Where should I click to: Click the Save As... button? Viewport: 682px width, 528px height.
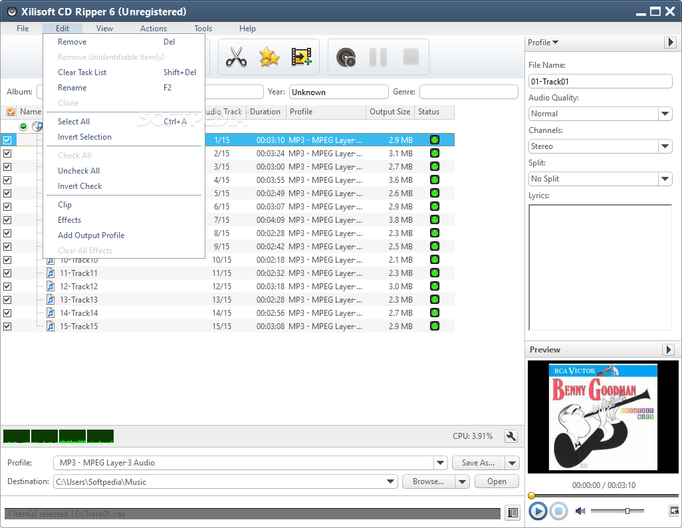(479, 463)
